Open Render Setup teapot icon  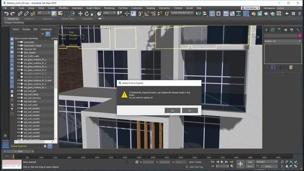253,14
